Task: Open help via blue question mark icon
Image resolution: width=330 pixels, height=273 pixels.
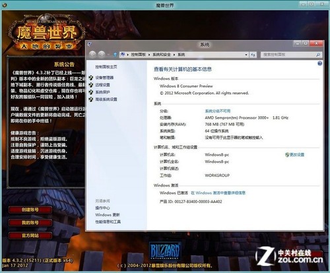Action: tap(319, 63)
